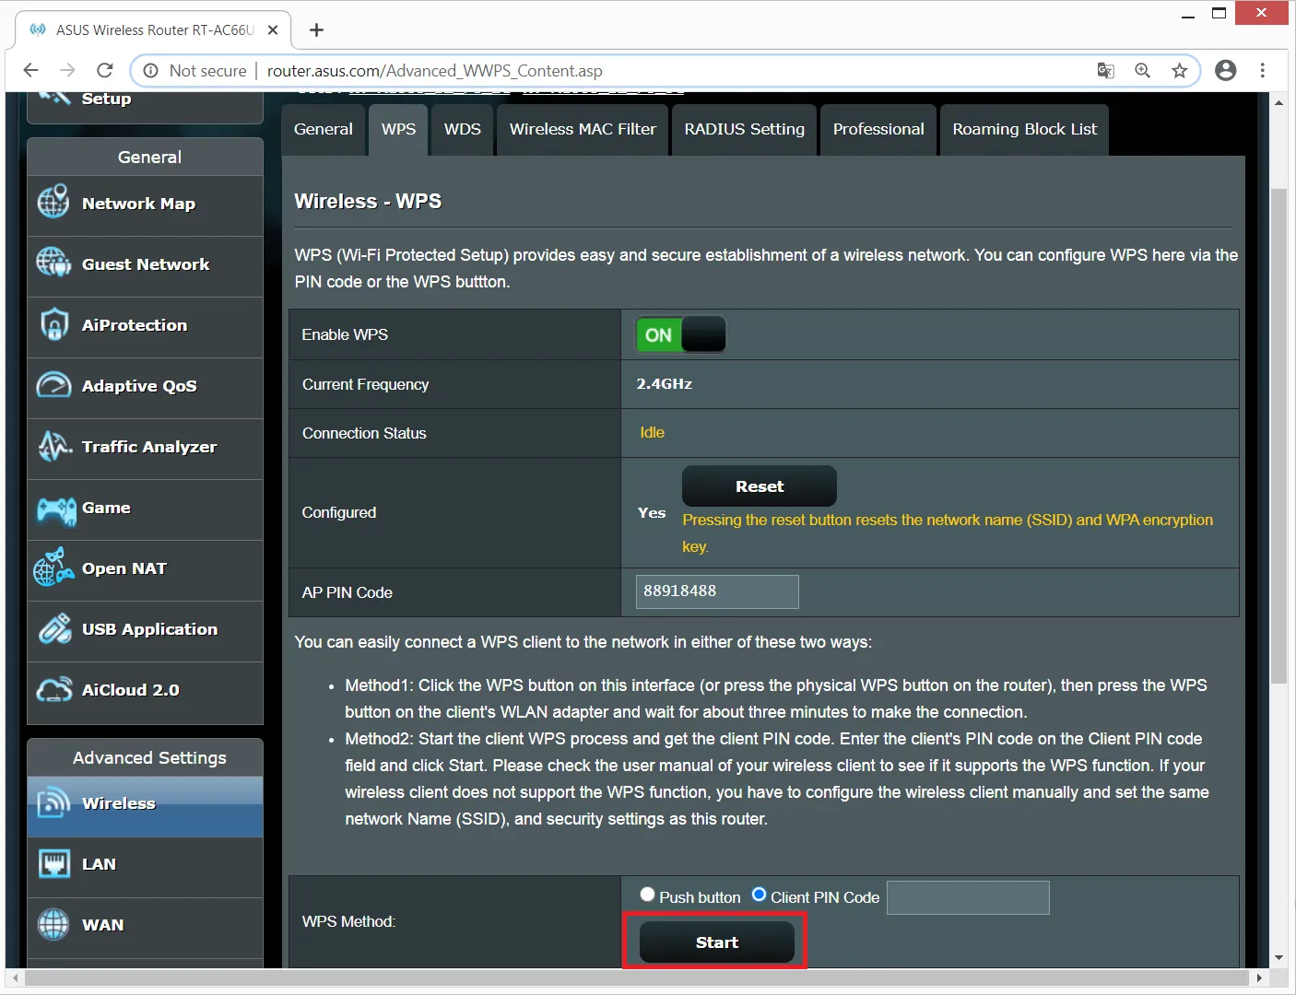This screenshot has height=995, width=1296.
Task: Open Traffic Analyzer icon in sidebar
Action: coord(53,446)
